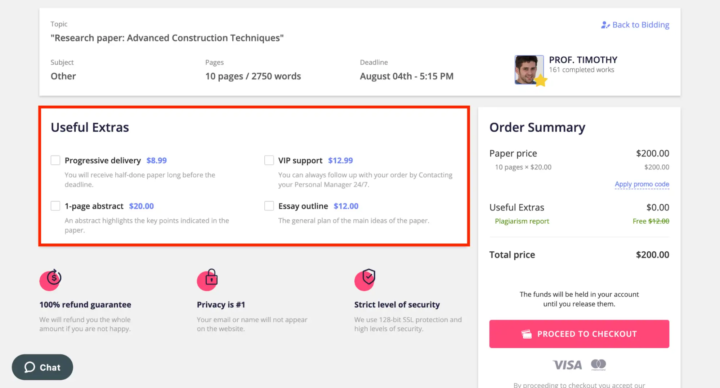This screenshot has width=720, height=388.
Task: Open the Chat bubble icon
Action: (30, 367)
